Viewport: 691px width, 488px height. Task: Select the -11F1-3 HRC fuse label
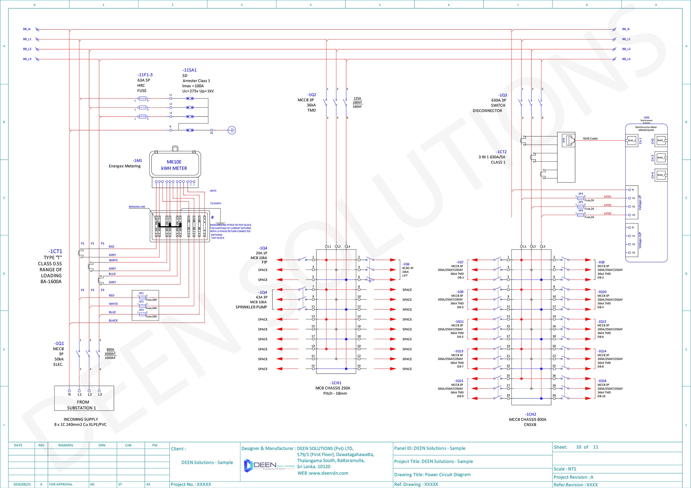[145, 83]
